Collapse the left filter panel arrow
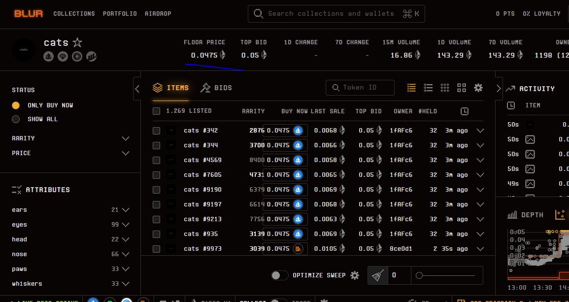The height and width of the screenshot is (302, 569). [137, 89]
